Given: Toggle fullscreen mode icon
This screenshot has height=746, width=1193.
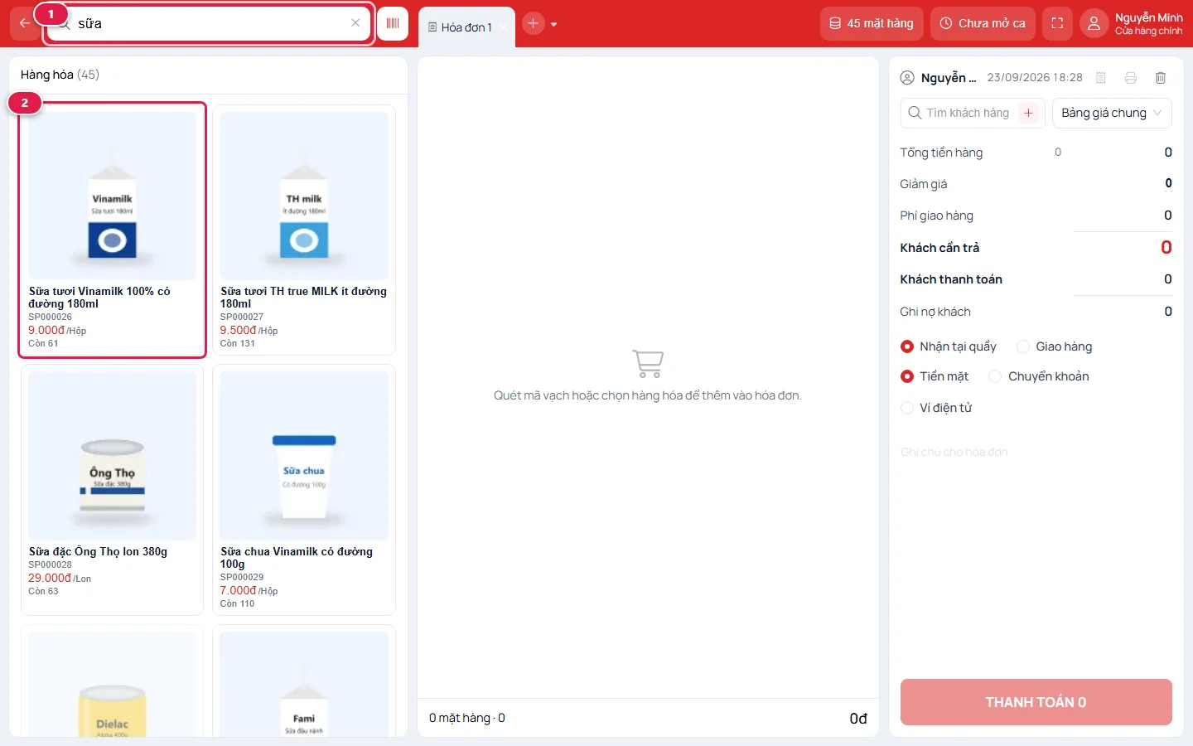Looking at the screenshot, I should tap(1057, 23).
